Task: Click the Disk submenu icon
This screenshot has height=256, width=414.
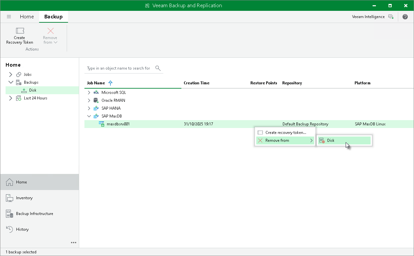Action: click(x=322, y=140)
